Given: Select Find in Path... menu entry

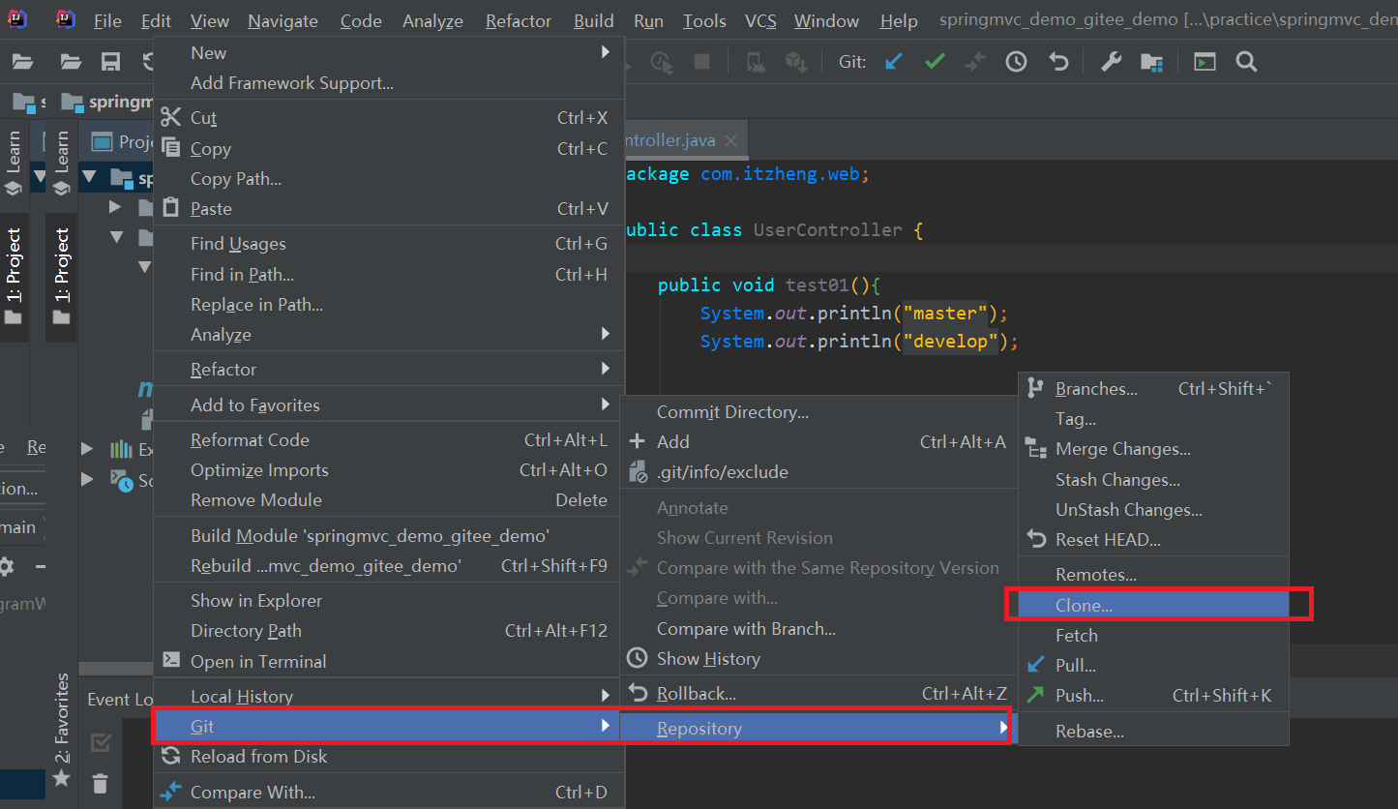Looking at the screenshot, I should pos(389,275).
